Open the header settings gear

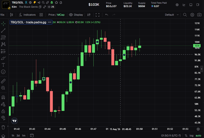(x=177, y=5)
